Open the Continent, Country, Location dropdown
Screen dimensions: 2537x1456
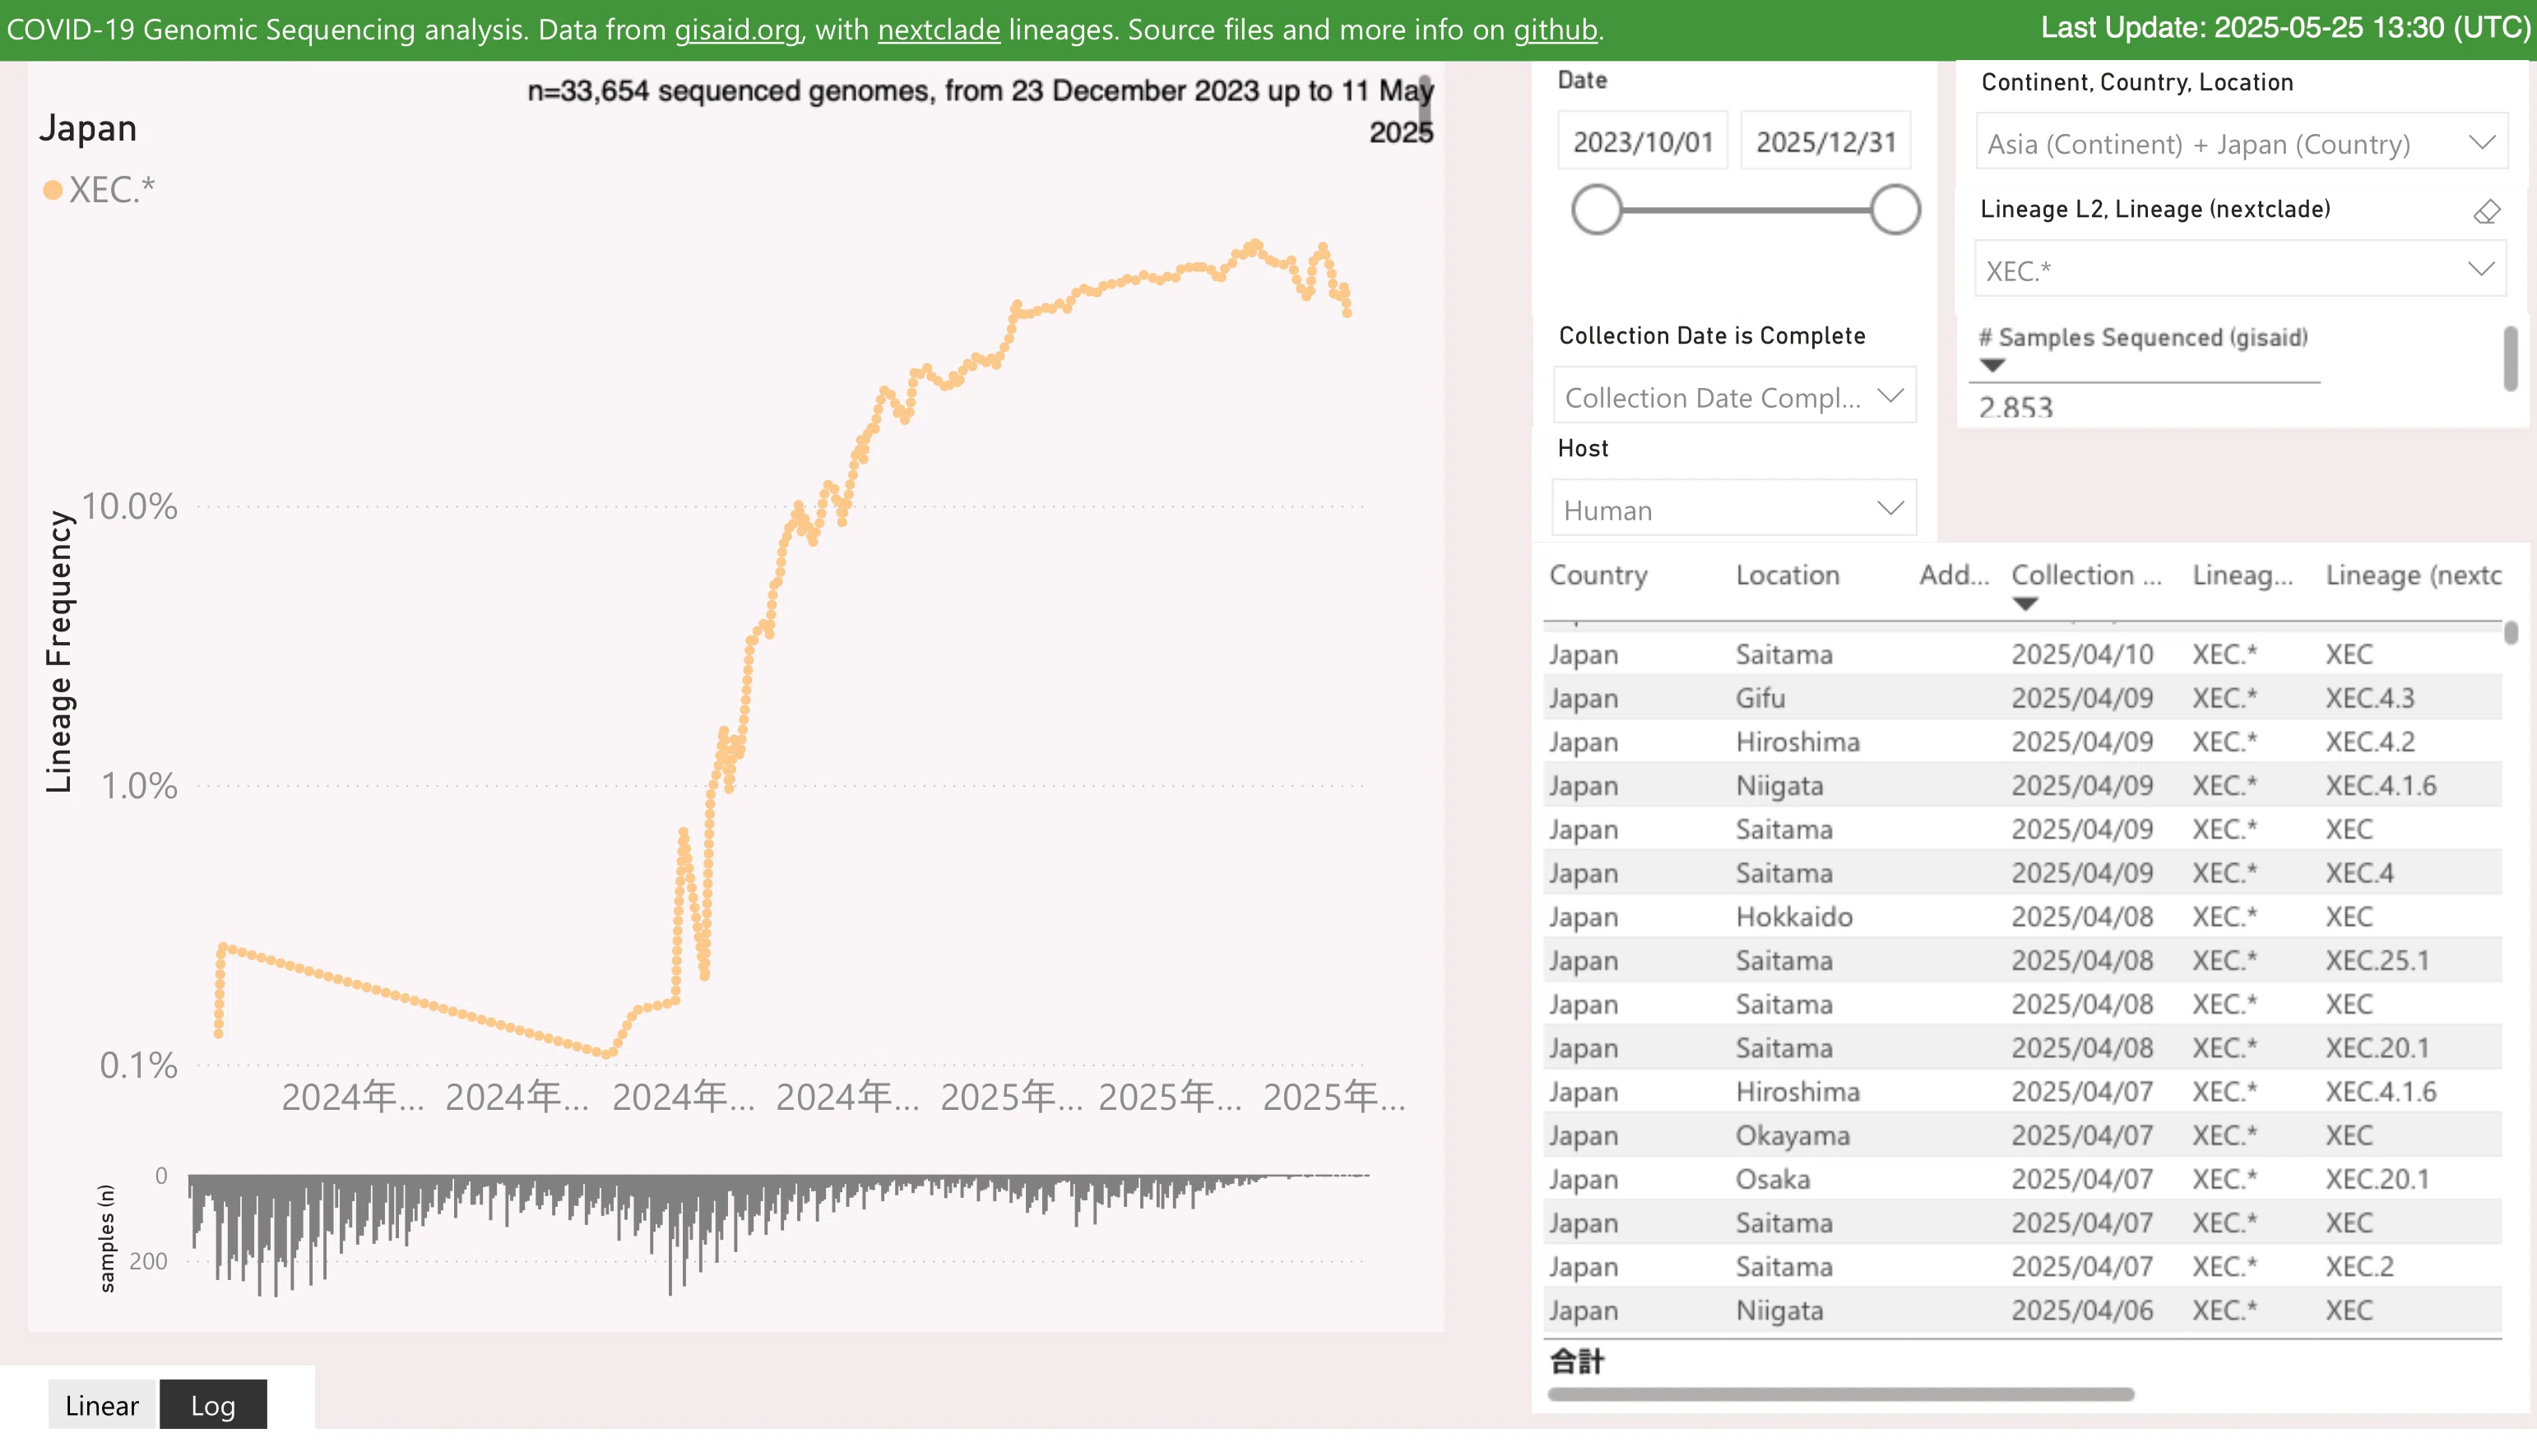point(2241,144)
